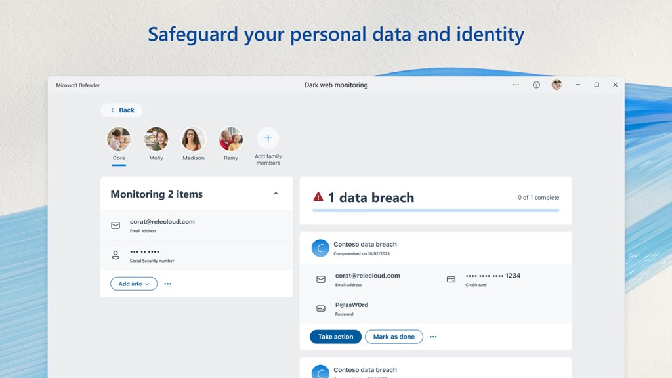Collapse the Monitoring 2 items panel

[x=276, y=194]
